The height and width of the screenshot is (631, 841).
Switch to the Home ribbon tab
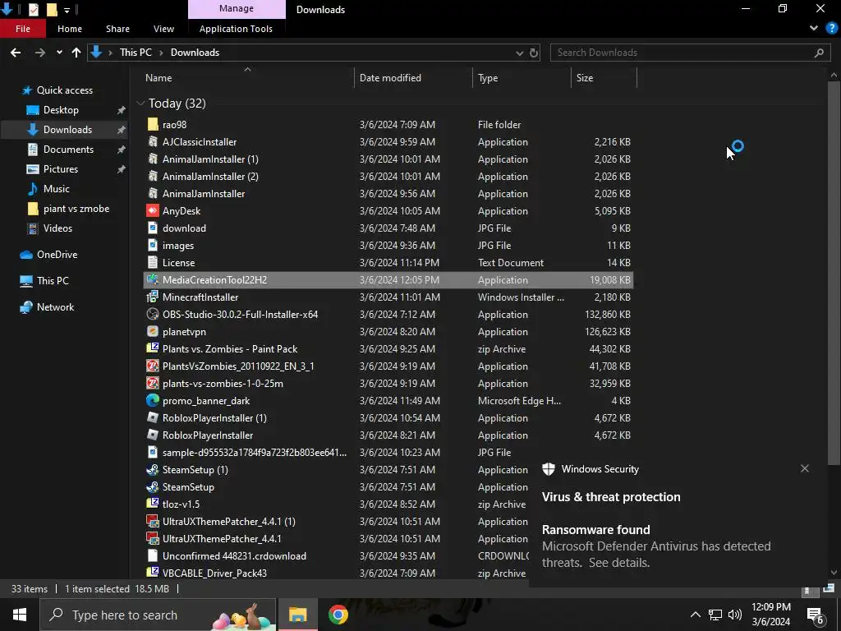click(x=70, y=29)
